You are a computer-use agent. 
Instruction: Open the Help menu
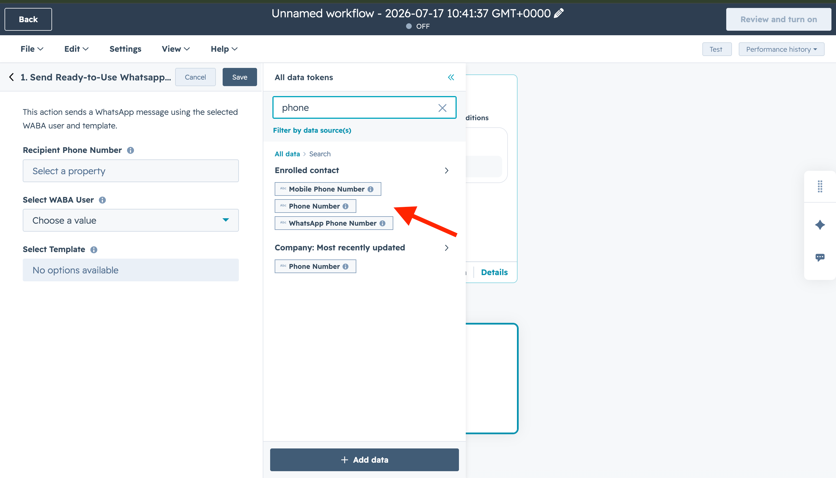tap(224, 49)
